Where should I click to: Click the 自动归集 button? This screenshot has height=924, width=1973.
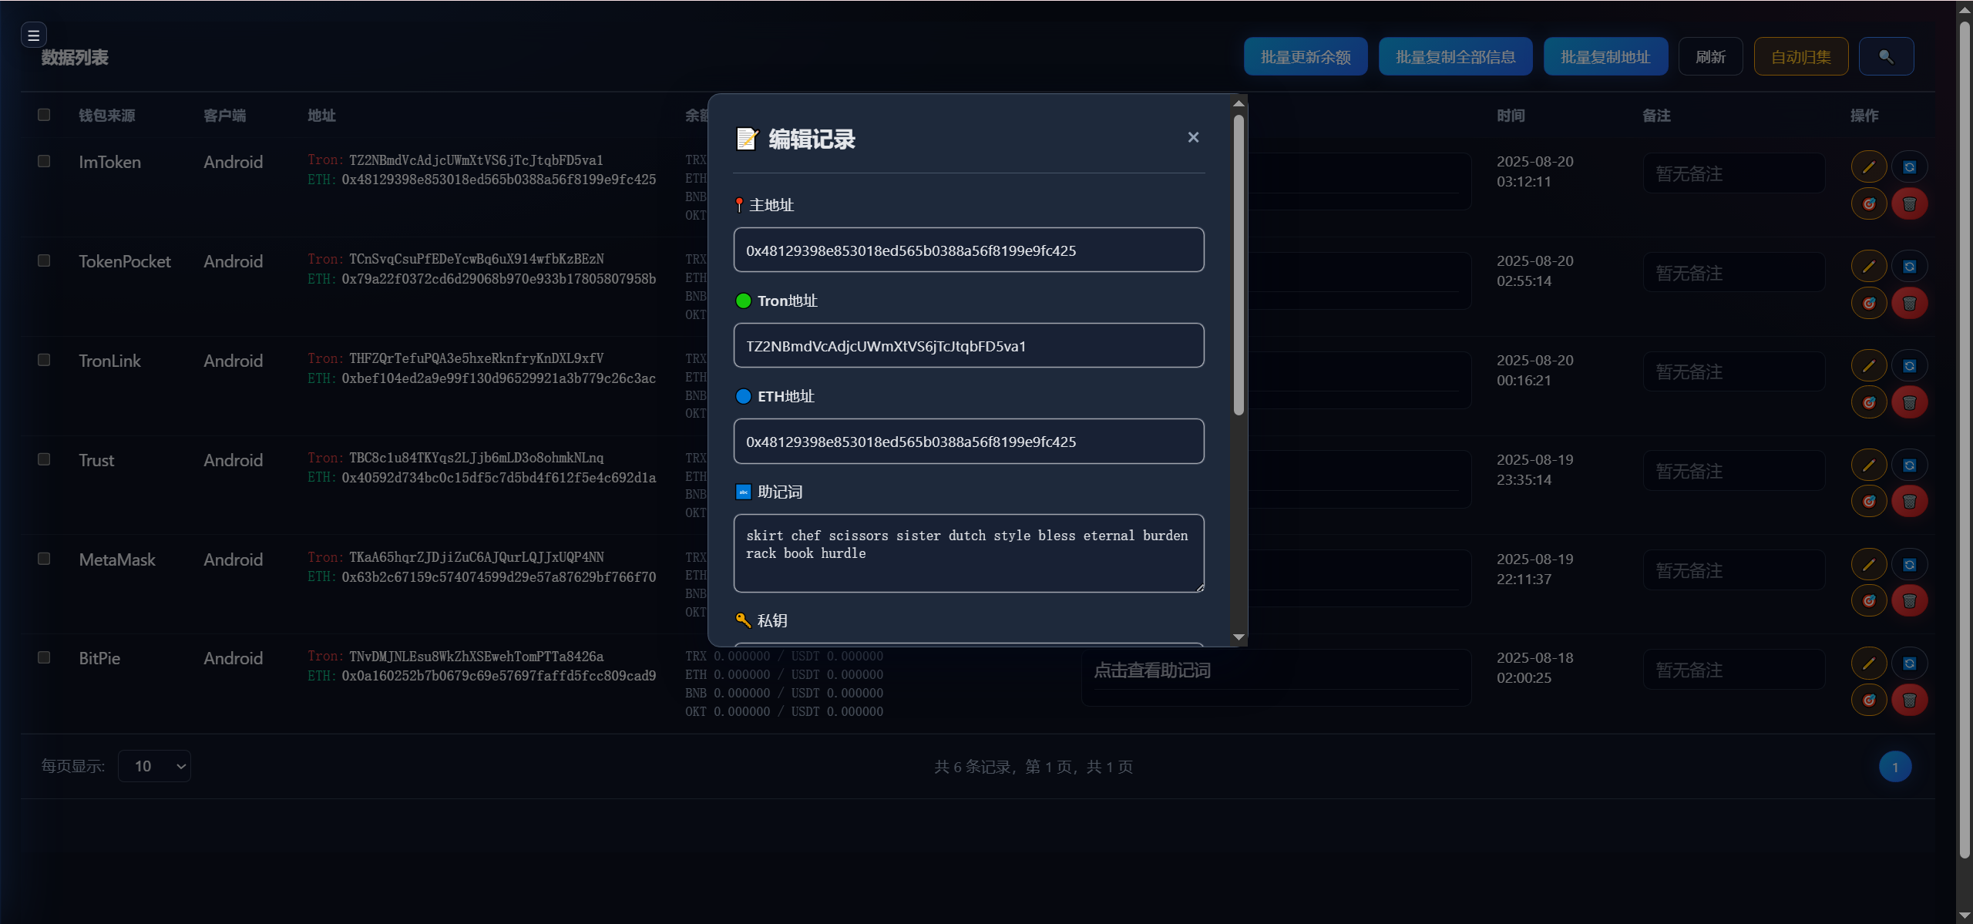1800,57
